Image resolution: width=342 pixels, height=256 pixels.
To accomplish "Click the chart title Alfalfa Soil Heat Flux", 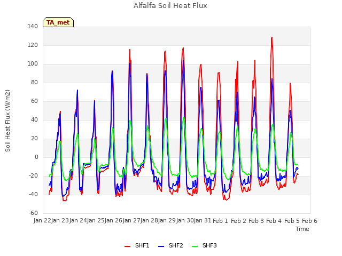I will (x=170, y=6).
